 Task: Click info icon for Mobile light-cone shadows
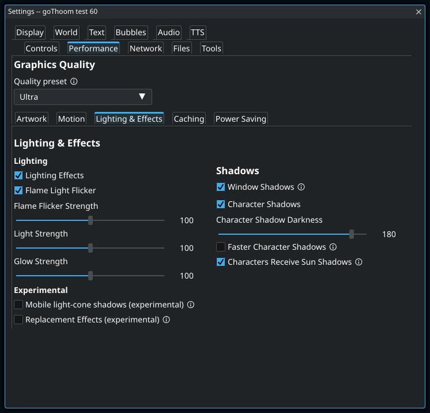[191, 305]
